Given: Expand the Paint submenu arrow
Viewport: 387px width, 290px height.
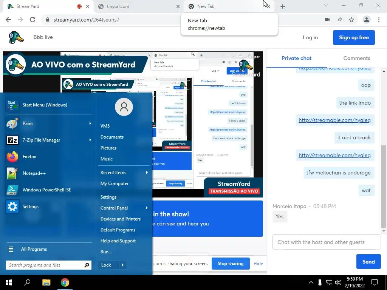Looking at the screenshot, I should (x=90, y=123).
